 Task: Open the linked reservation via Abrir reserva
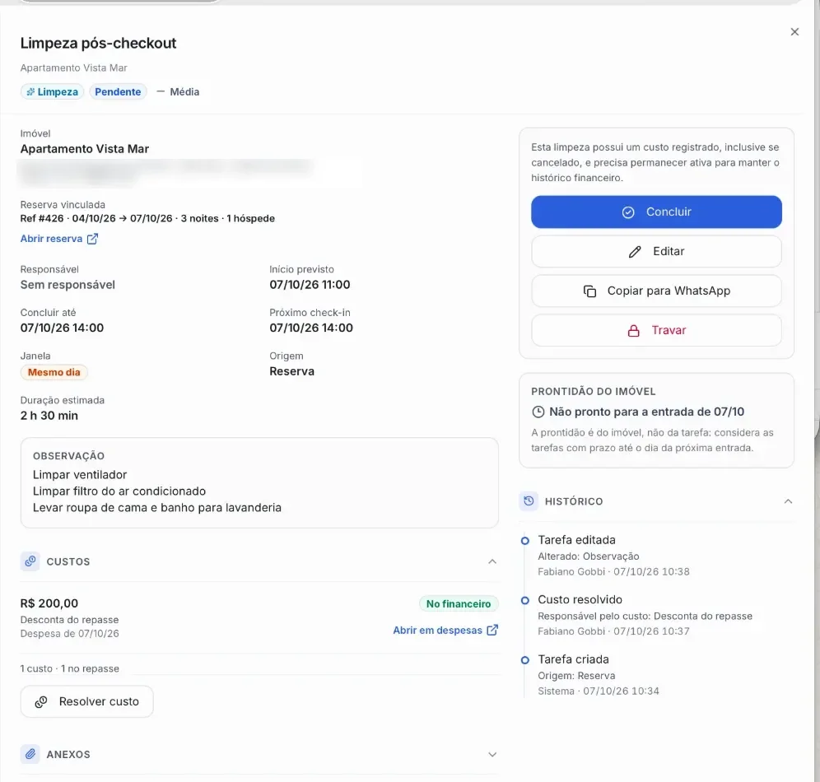click(x=59, y=239)
